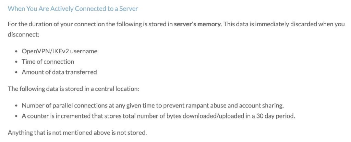351x142 pixels.
Task: Click the 'Amount of data transferred' list item
Action: click(x=59, y=72)
